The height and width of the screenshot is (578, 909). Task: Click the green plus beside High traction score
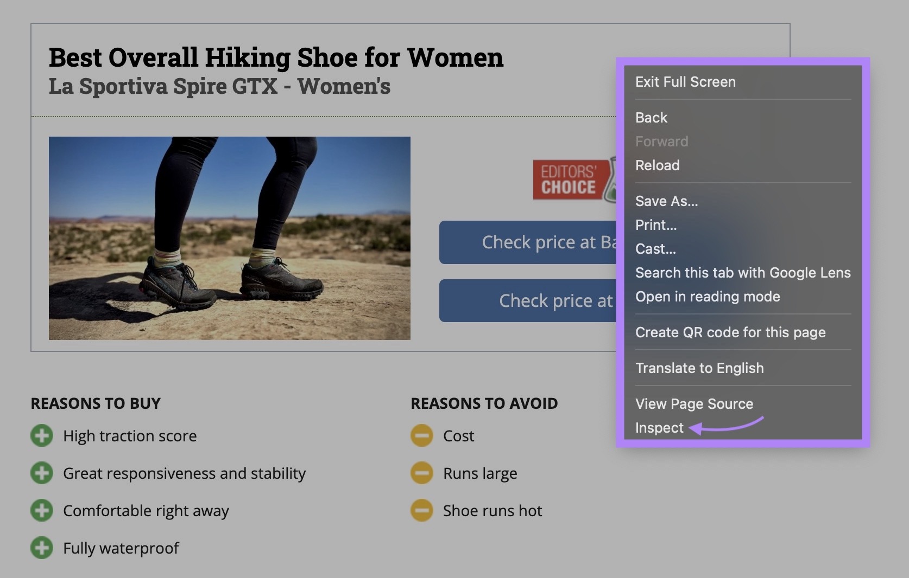(43, 435)
